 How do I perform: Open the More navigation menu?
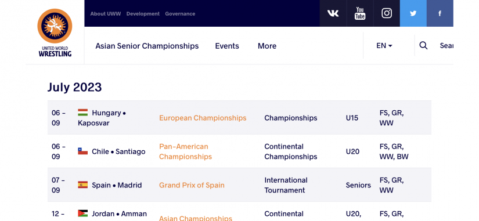click(267, 46)
